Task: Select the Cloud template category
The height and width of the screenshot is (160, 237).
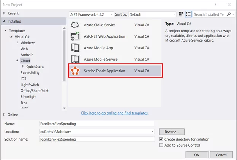Action: (x=25, y=61)
